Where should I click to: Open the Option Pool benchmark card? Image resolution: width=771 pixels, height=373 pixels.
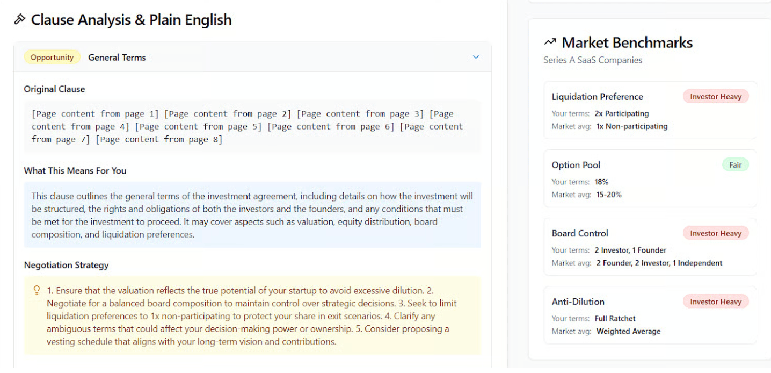point(650,178)
